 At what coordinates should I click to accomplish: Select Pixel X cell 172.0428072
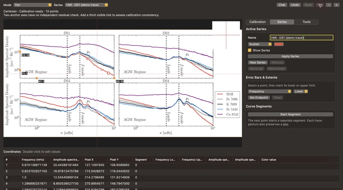(x=94, y=171)
